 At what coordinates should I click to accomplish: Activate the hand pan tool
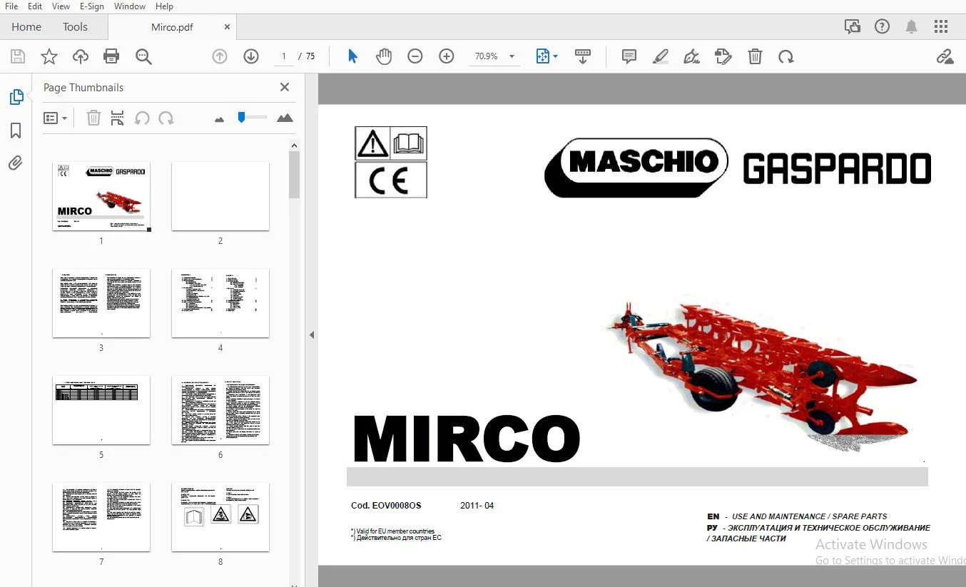click(384, 56)
